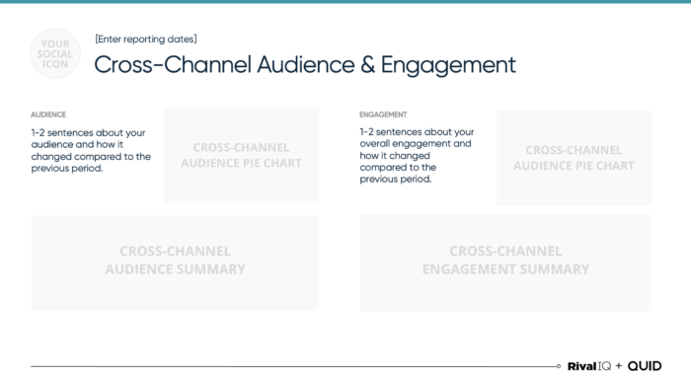The image size is (691, 377).
Task: Select the '[Enter reporting dates]' text field
Action: click(146, 39)
